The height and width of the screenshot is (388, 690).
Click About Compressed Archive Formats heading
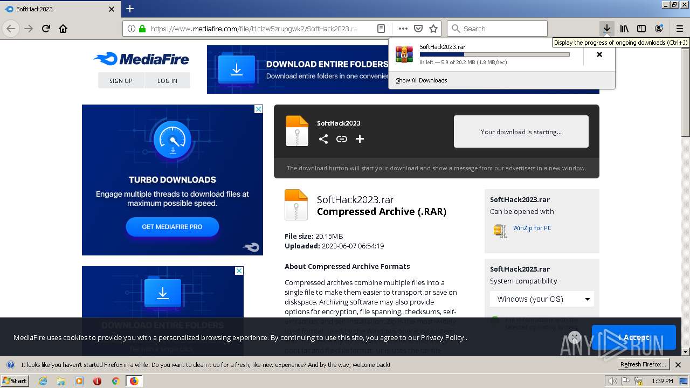point(347,266)
